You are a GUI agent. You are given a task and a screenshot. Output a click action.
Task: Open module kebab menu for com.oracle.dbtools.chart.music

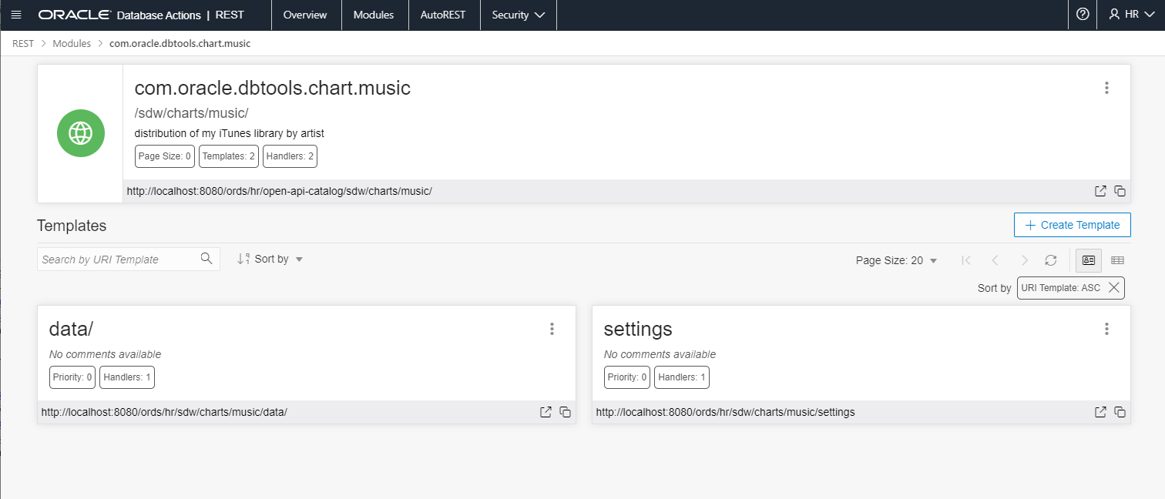point(1106,88)
